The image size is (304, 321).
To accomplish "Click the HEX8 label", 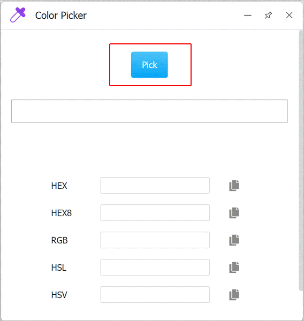I will [62, 213].
